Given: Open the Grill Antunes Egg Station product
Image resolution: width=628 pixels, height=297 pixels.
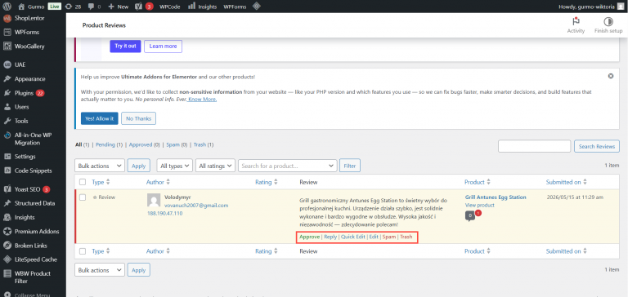Looking at the screenshot, I should coord(496,197).
